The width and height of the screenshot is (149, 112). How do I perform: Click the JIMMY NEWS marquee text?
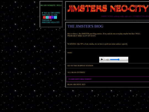coord(125,16)
